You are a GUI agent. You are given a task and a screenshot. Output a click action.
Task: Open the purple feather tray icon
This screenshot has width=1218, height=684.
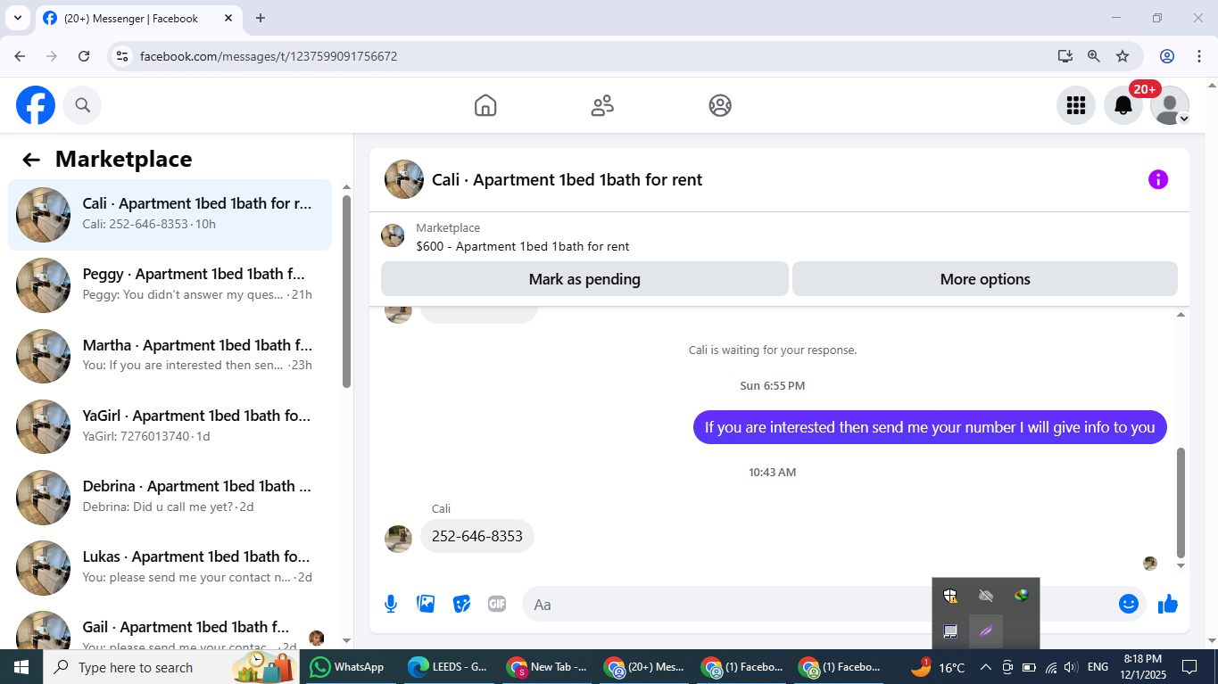point(986,631)
